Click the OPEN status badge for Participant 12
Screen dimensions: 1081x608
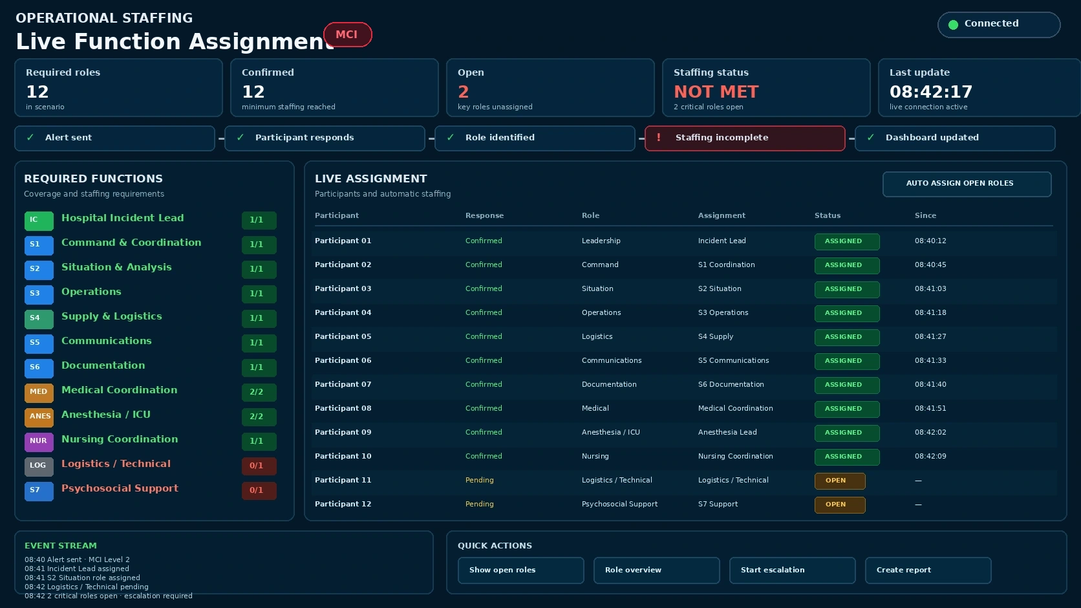click(840, 505)
